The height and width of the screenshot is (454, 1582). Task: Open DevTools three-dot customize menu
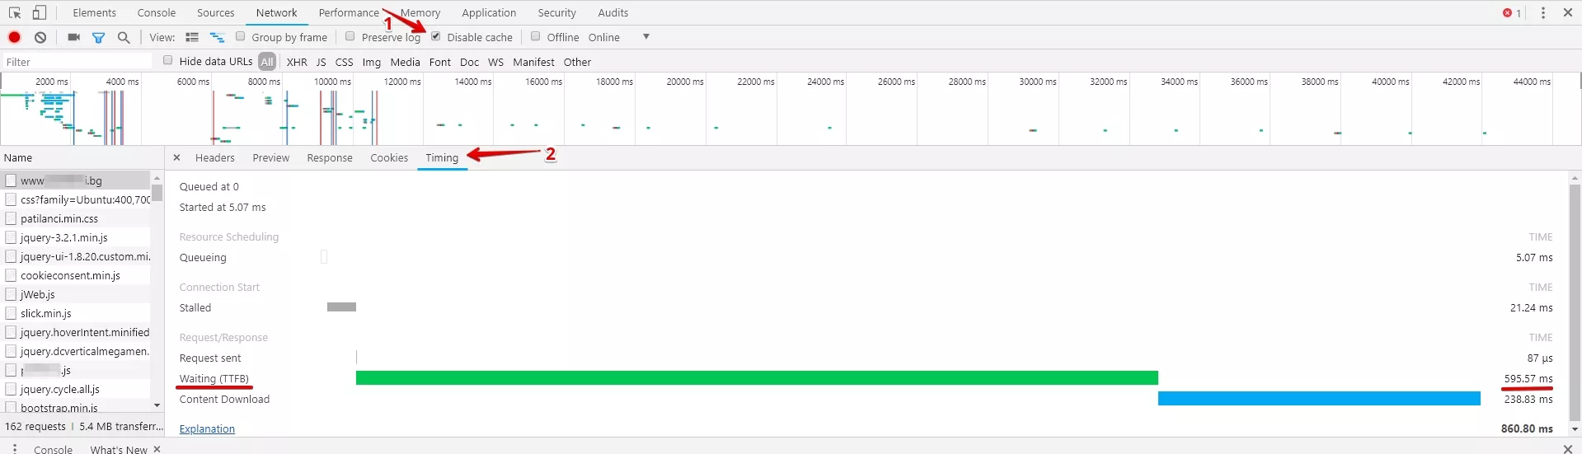coord(1543,13)
